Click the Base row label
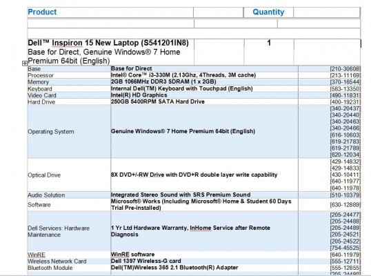371x276 pixels. tap(34, 69)
